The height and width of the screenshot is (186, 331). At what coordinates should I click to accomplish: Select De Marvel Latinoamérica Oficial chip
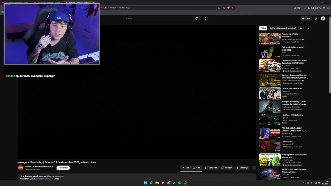(282, 28)
